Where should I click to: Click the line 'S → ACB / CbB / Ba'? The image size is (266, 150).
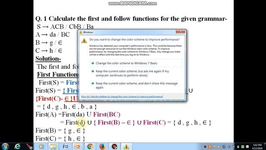point(65,27)
